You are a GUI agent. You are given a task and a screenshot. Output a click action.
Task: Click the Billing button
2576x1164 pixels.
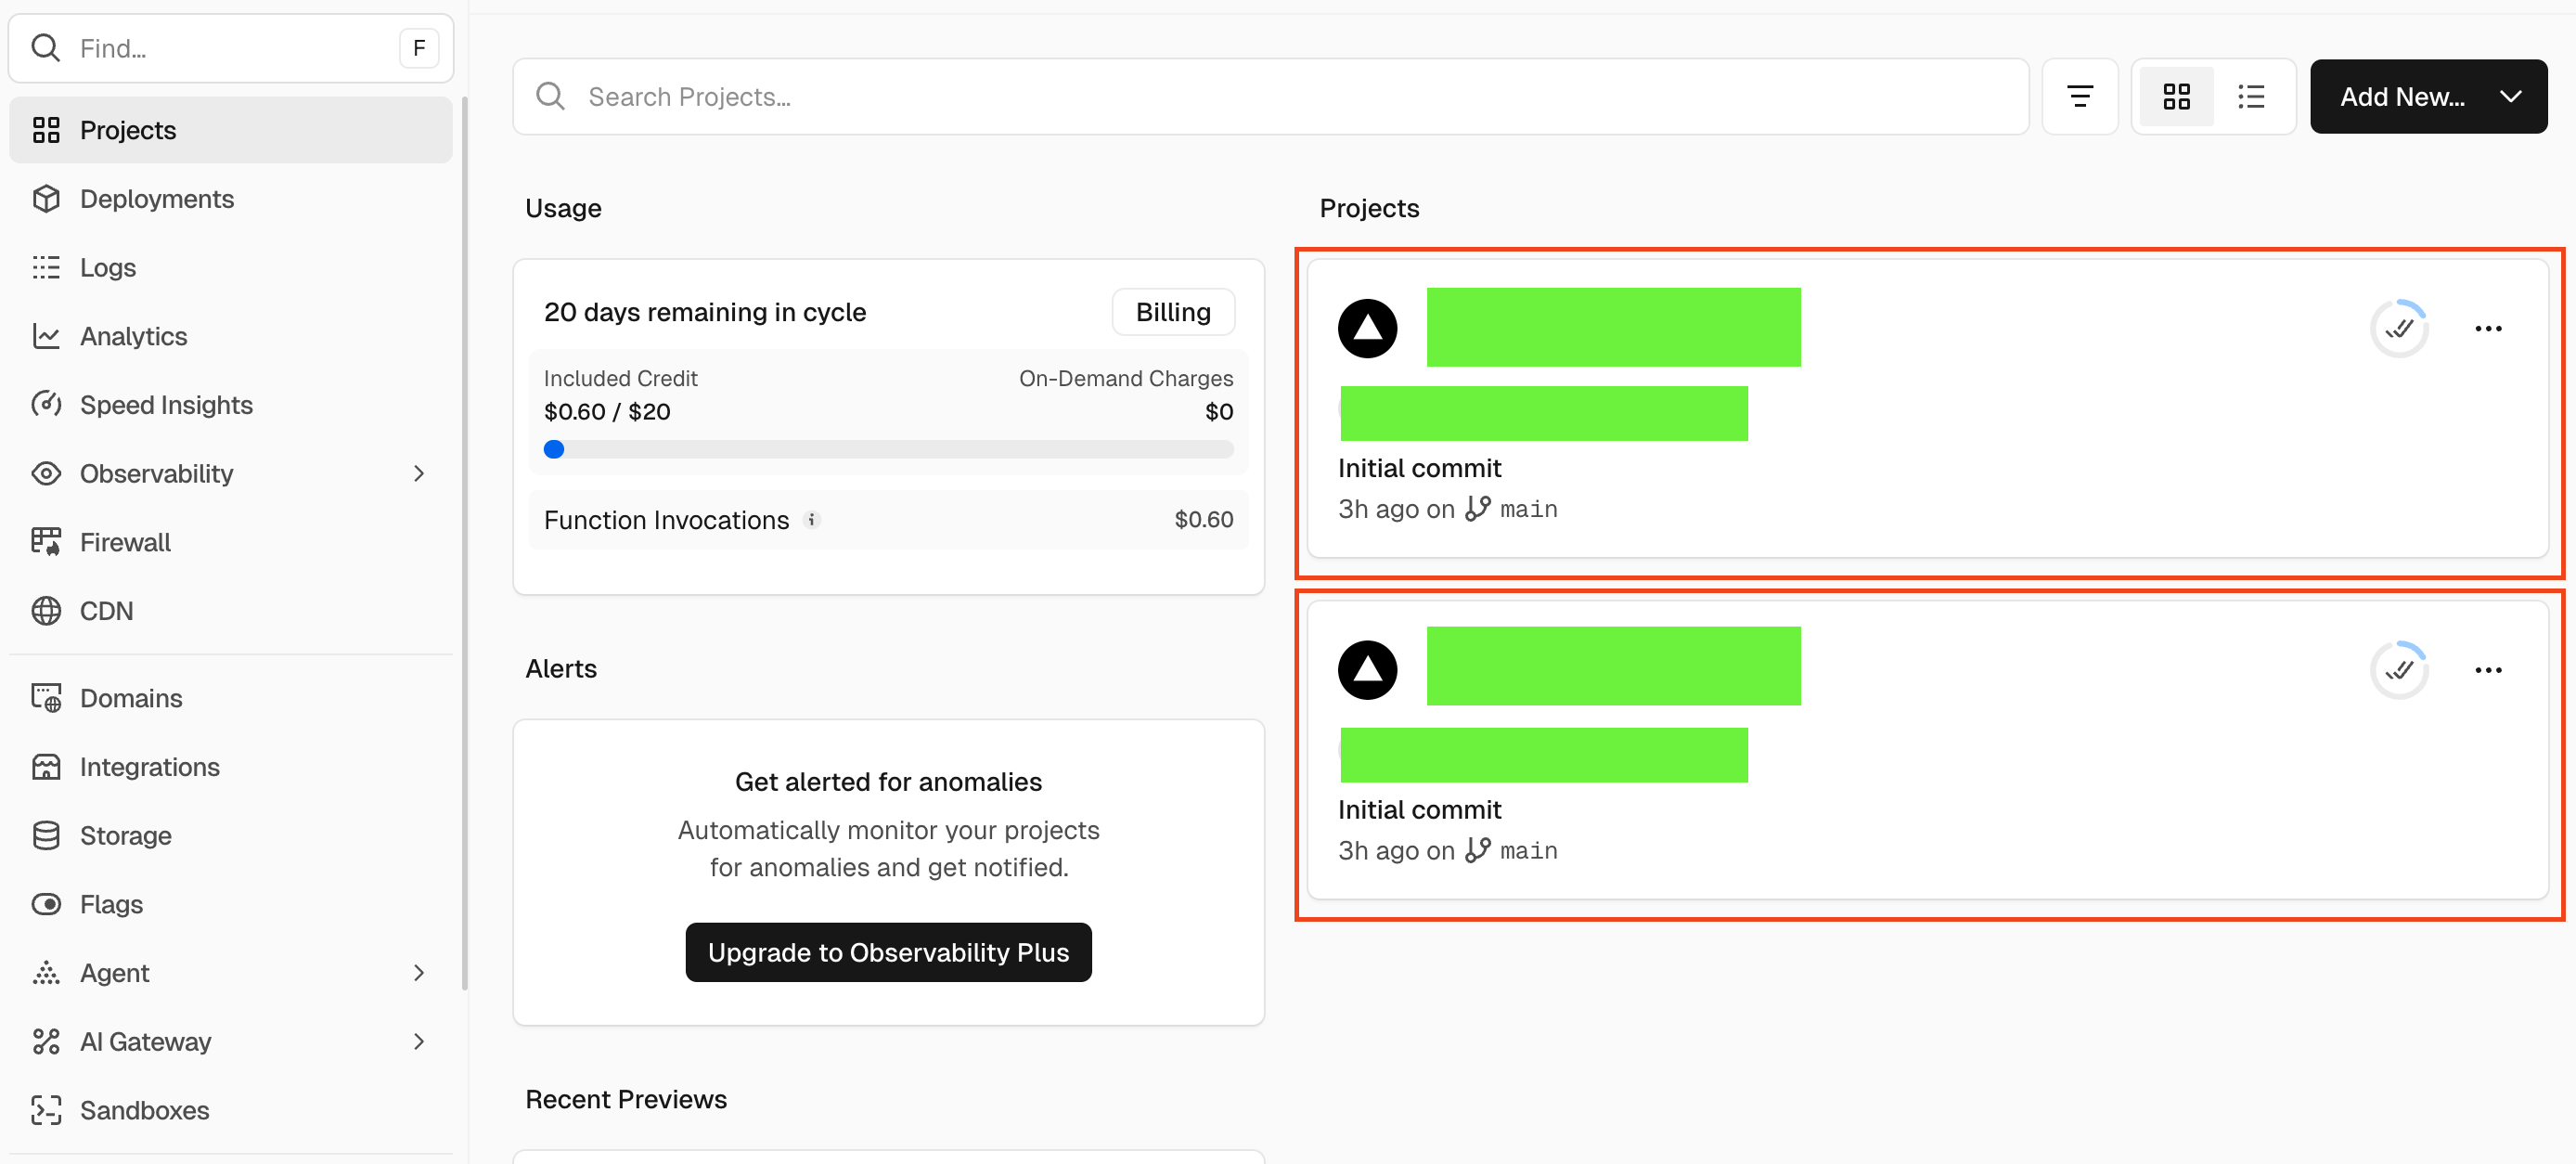(x=1172, y=312)
